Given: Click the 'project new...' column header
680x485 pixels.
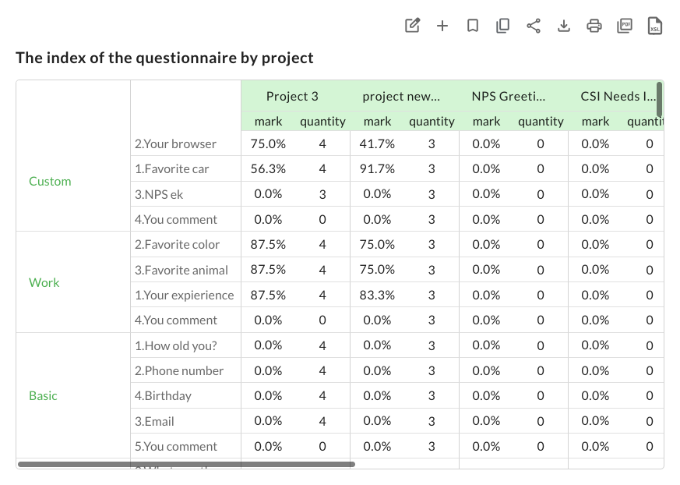Looking at the screenshot, I should [401, 96].
